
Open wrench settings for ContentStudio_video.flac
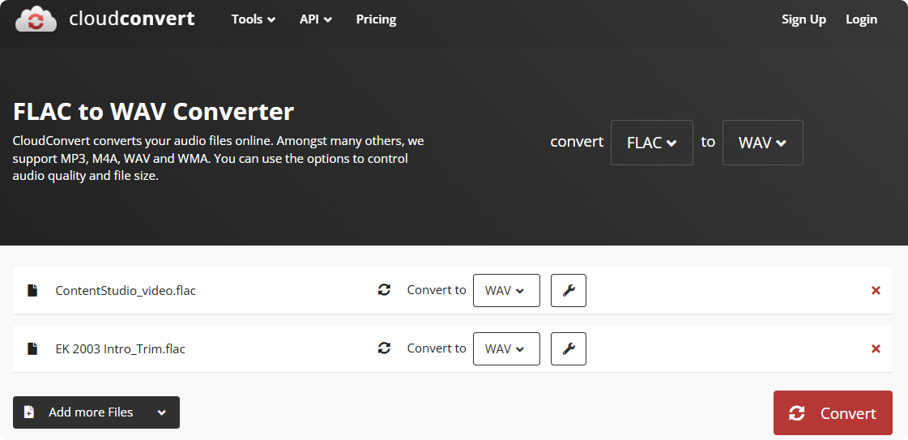569,290
